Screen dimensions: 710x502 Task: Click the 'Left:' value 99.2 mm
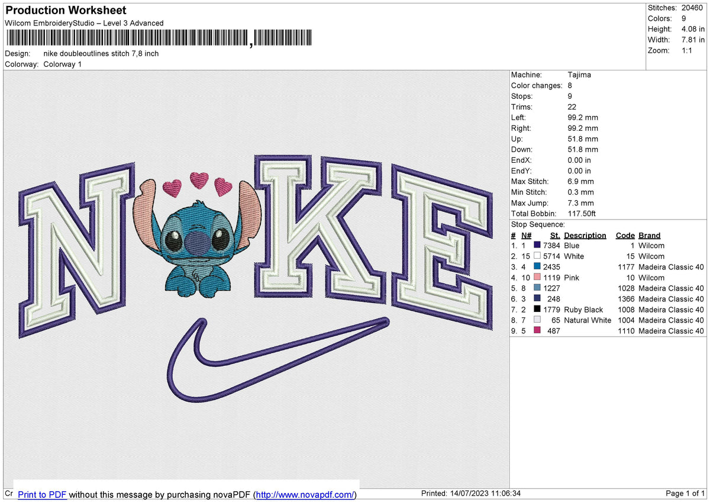coord(582,117)
